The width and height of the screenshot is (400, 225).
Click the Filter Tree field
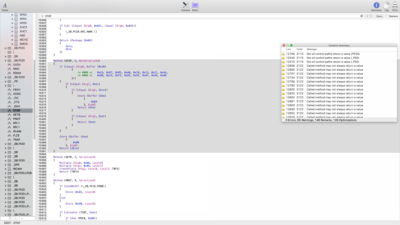[17, 219]
